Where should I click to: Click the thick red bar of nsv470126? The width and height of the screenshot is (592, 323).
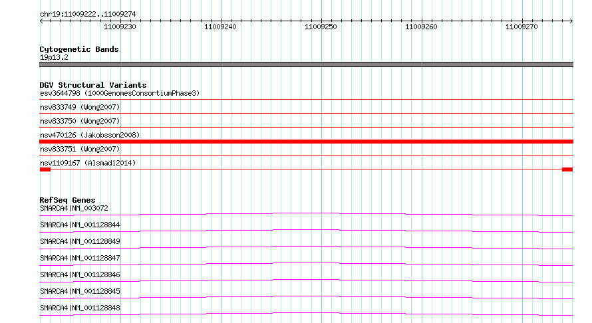pos(306,142)
